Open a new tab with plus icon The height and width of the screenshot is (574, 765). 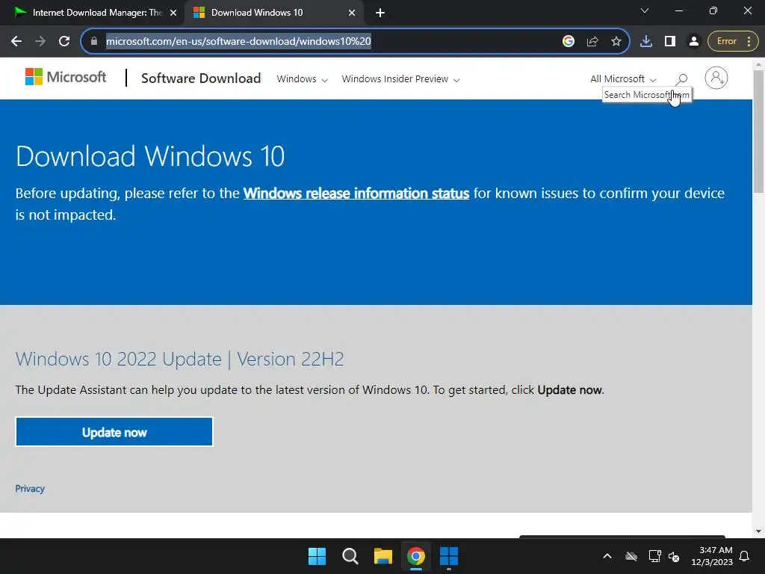pyautogui.click(x=380, y=13)
